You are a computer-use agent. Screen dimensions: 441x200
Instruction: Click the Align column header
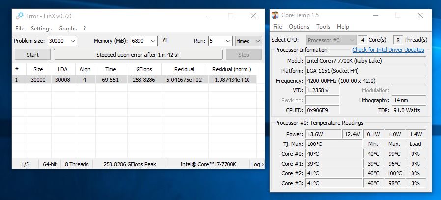(85, 69)
